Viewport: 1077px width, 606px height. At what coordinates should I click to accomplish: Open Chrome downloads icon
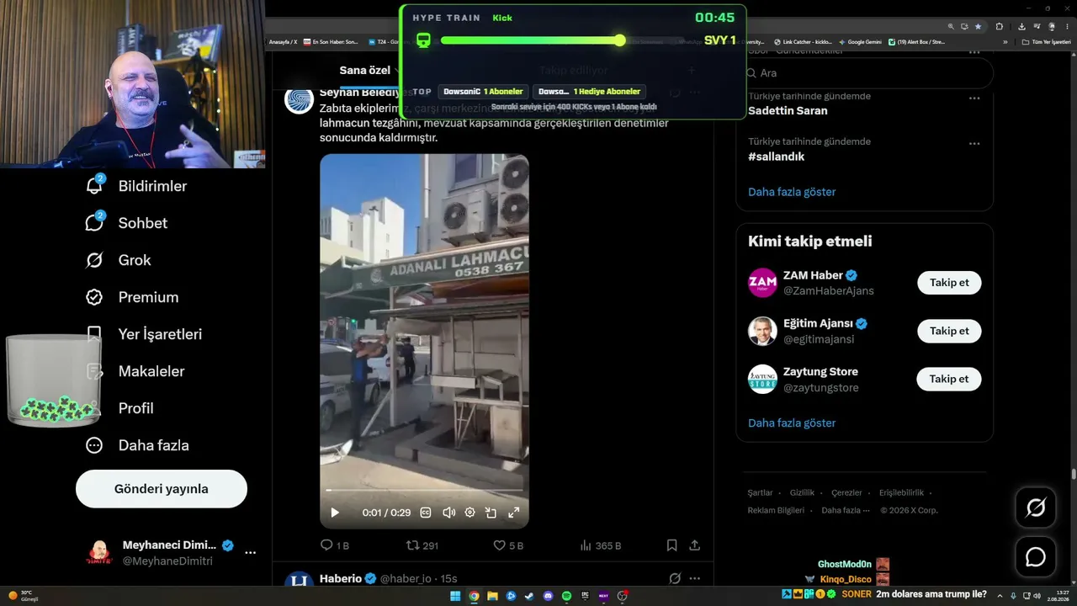tap(1021, 26)
